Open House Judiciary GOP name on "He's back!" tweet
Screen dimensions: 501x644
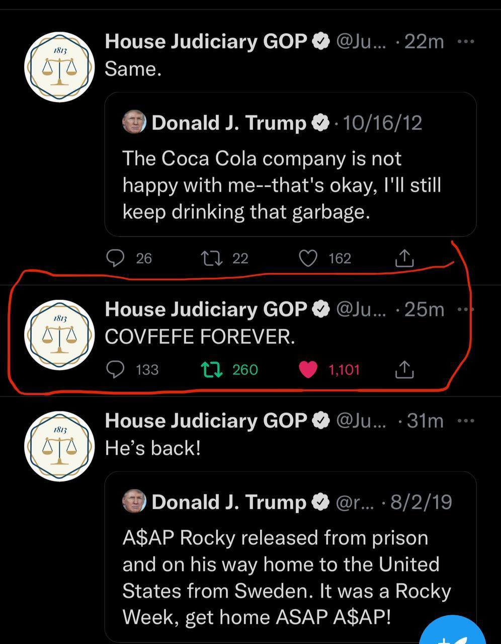coord(206,421)
